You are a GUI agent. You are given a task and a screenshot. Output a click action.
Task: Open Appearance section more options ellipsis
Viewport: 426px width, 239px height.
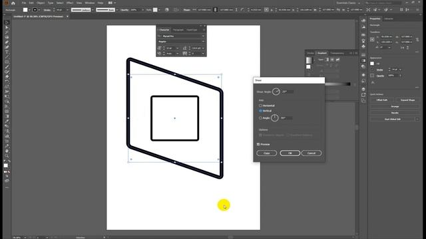417,87
